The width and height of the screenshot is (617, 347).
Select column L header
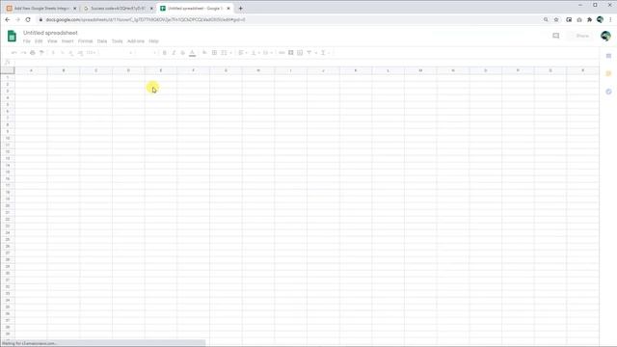point(388,70)
